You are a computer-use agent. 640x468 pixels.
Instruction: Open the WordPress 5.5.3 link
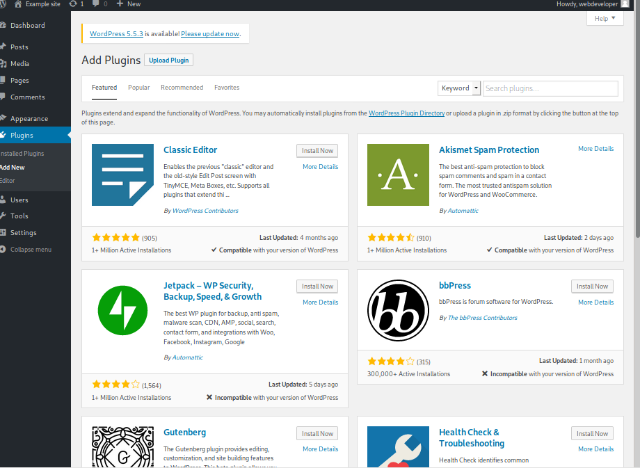(x=116, y=34)
